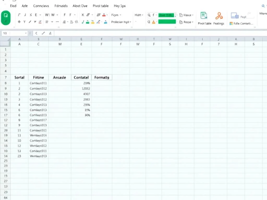The image size is (267, 200).
Task: Open the Eicd menu
Action: pyautogui.click(x=13, y=6)
